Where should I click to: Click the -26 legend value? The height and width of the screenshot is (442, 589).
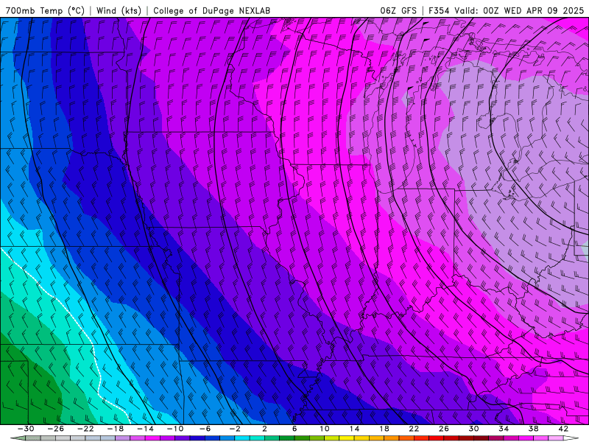point(56,429)
